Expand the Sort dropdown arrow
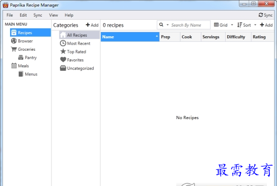 255,25
